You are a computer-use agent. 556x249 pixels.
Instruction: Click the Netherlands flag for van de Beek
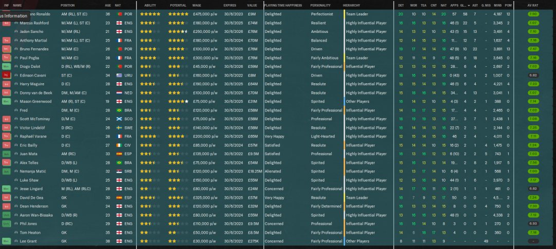coord(119,93)
